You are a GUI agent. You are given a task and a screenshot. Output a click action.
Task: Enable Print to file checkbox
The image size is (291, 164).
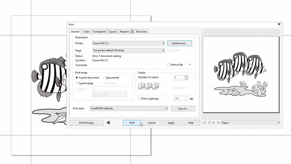pos(169,65)
